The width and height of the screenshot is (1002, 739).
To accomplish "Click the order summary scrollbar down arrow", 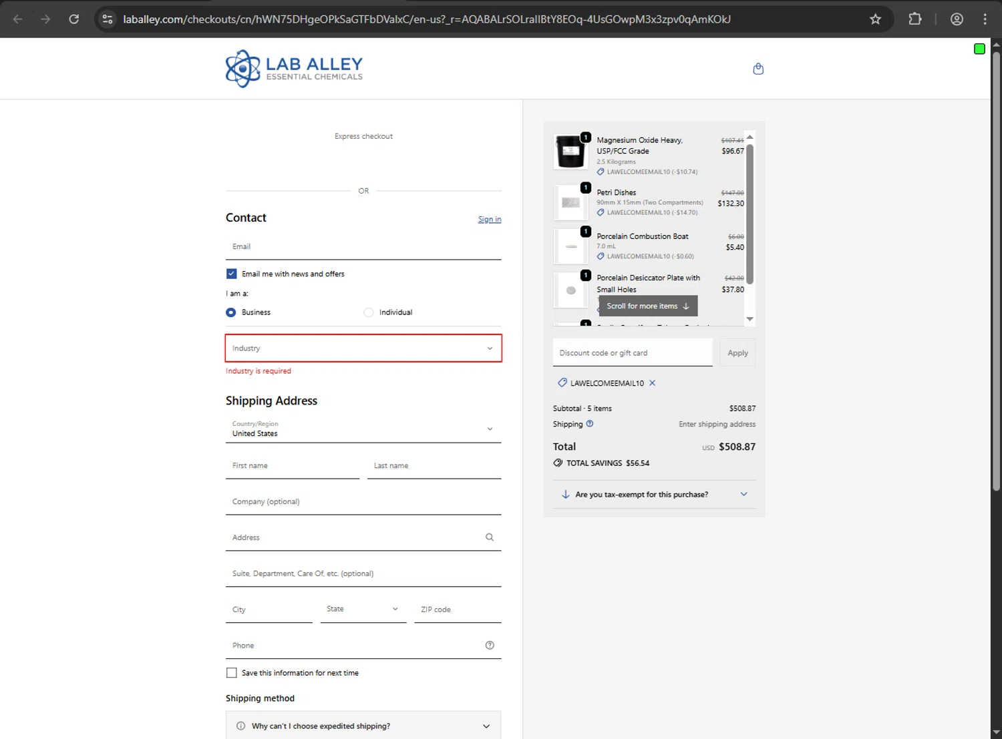I will (749, 319).
